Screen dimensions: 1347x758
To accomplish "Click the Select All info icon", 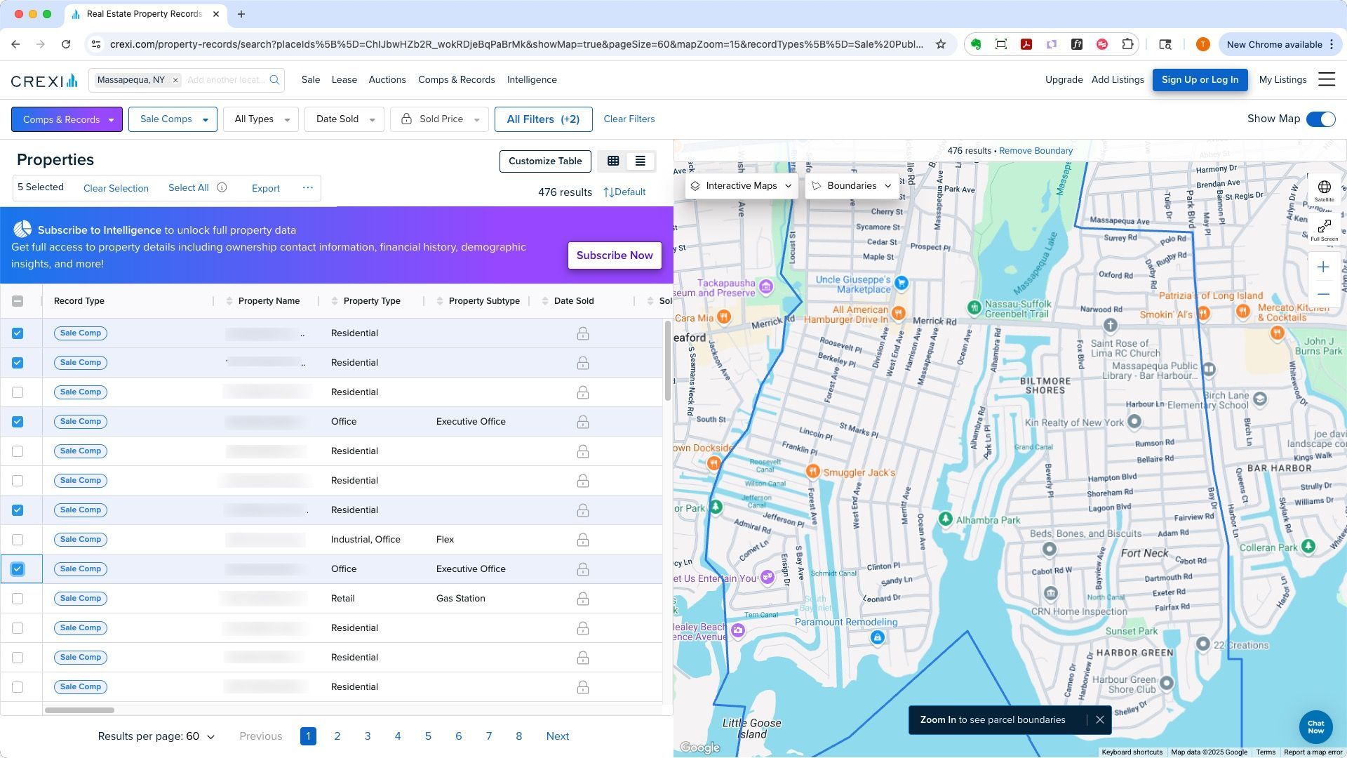I will [222, 188].
